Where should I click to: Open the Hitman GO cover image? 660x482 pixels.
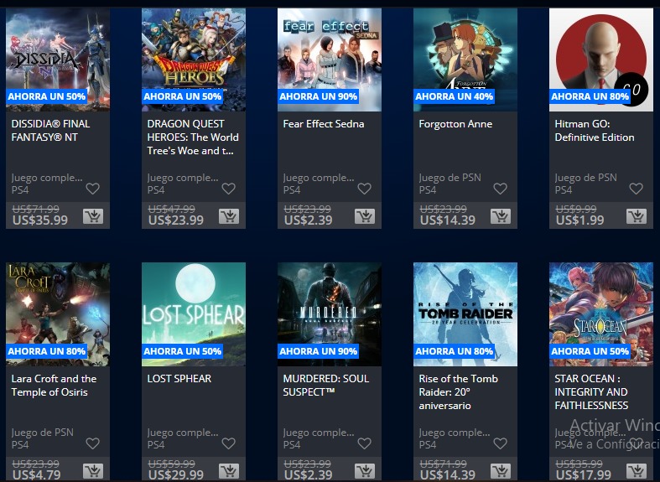tap(601, 60)
